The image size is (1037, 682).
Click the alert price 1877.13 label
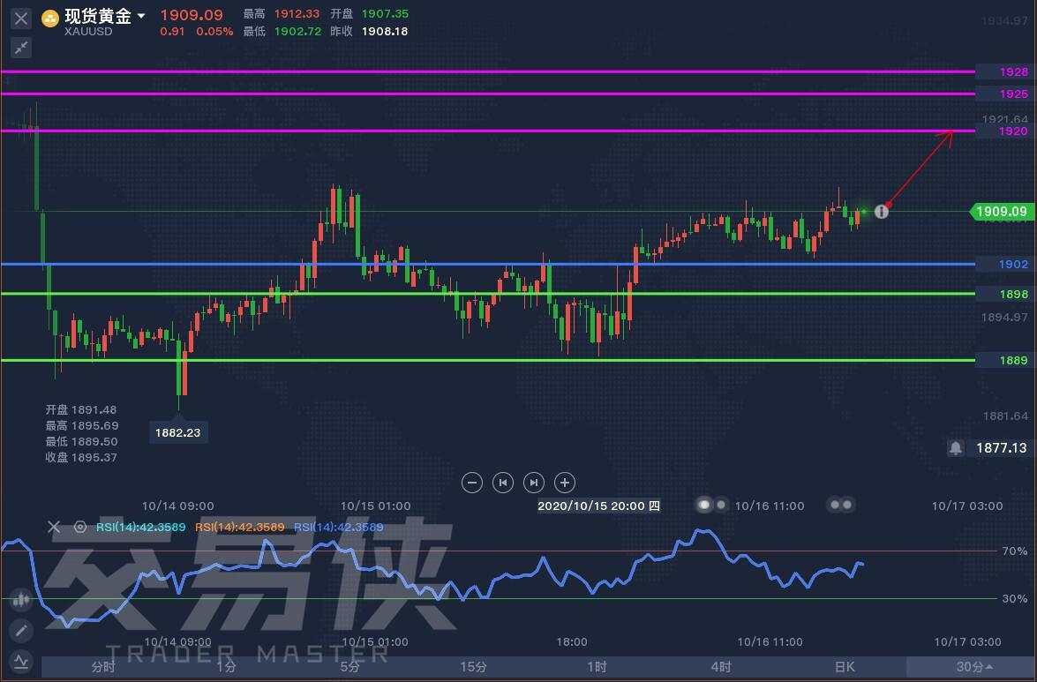[1002, 448]
